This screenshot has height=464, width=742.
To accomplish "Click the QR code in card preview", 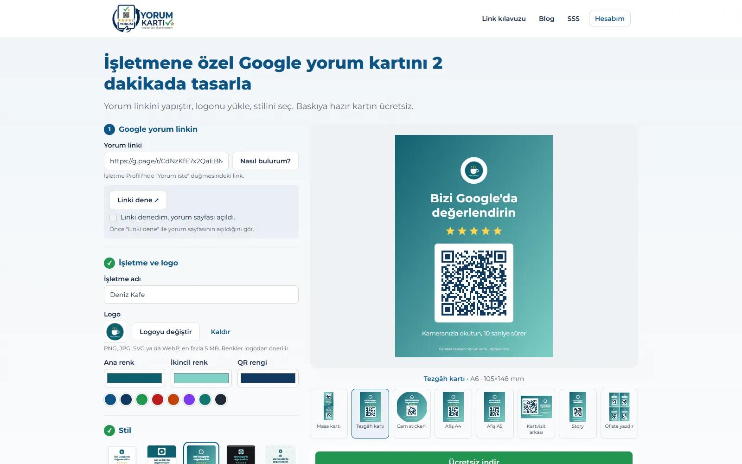I will pyautogui.click(x=474, y=283).
